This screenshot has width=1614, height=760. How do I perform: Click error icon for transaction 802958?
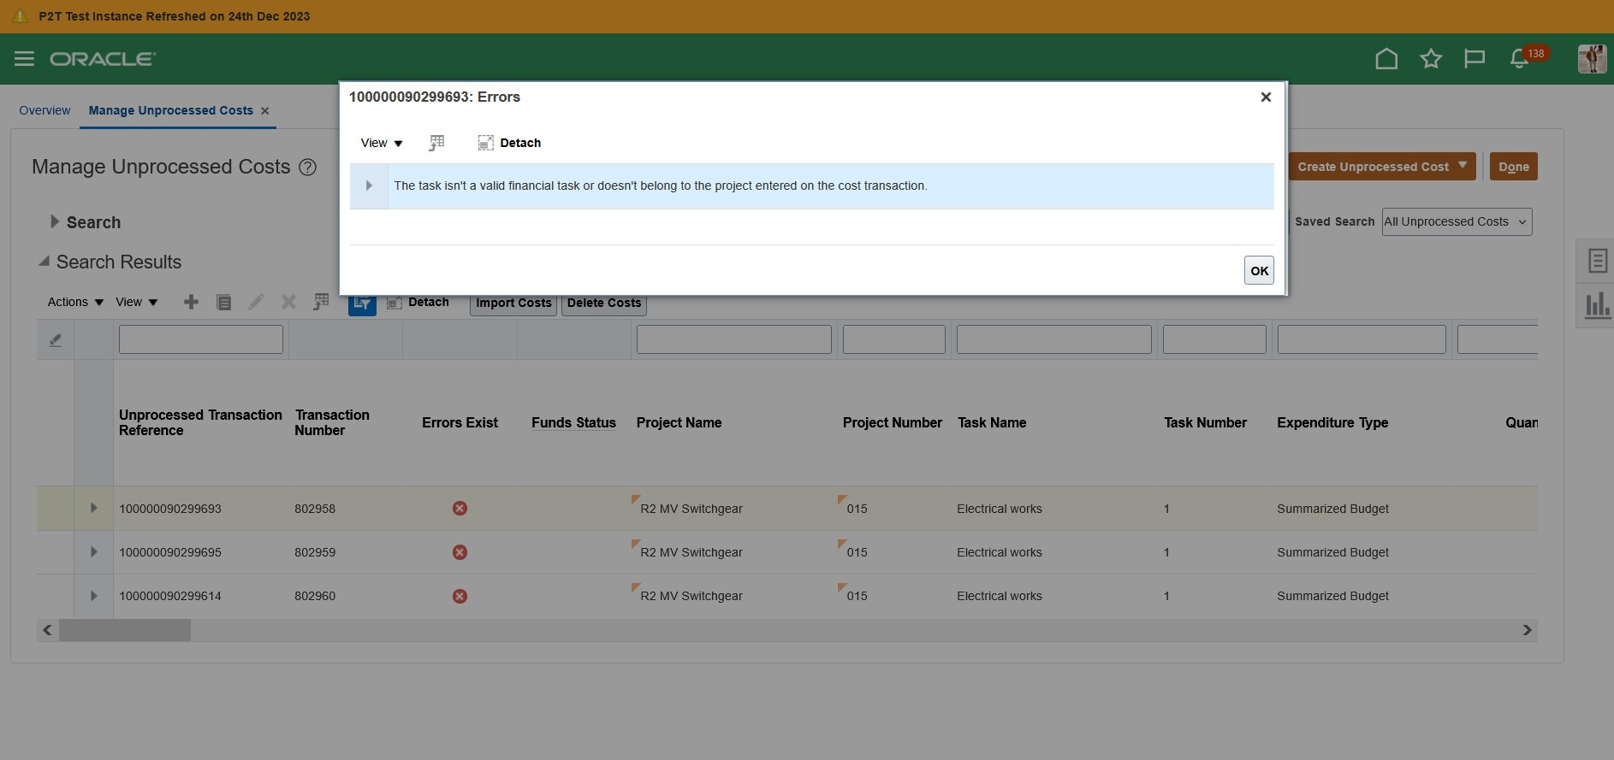460,509
